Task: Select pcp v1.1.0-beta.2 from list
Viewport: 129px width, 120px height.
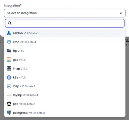Action: point(65,104)
